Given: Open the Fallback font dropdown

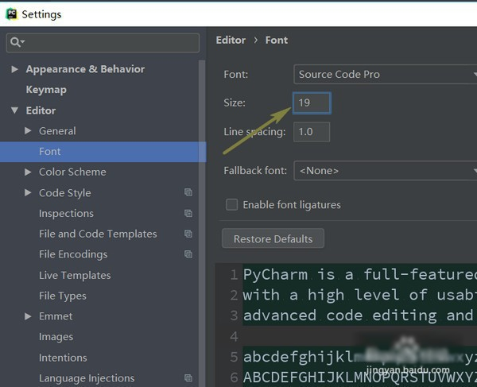Looking at the screenshot, I should pos(385,170).
